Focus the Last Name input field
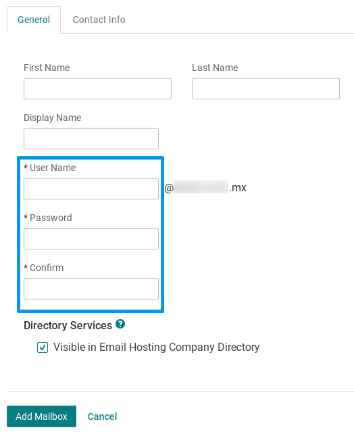 tap(265, 89)
